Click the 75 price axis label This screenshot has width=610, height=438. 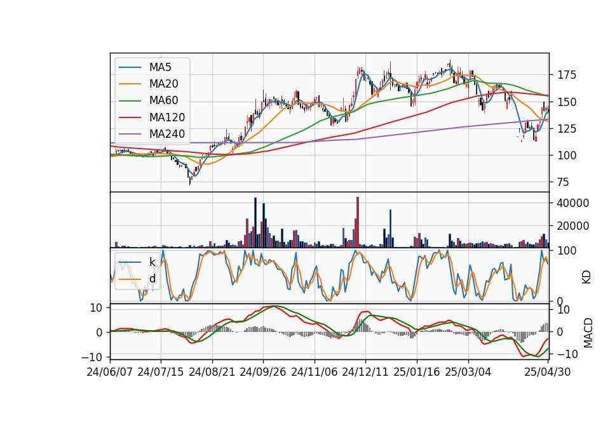(x=564, y=182)
